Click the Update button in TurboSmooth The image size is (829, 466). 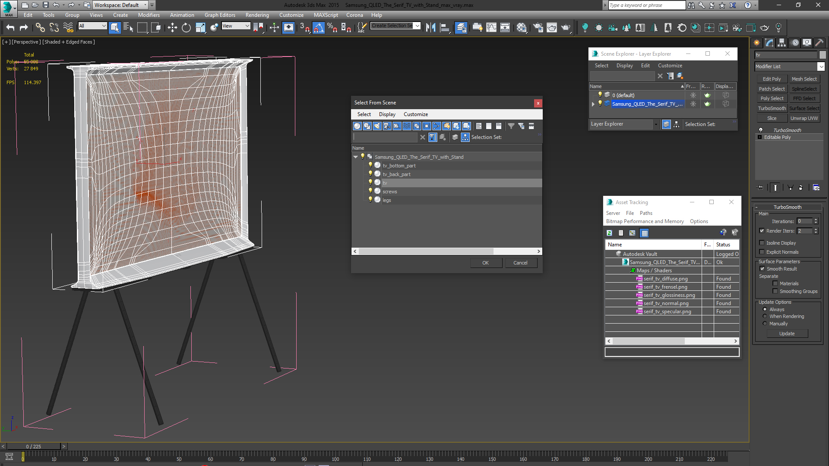click(787, 334)
